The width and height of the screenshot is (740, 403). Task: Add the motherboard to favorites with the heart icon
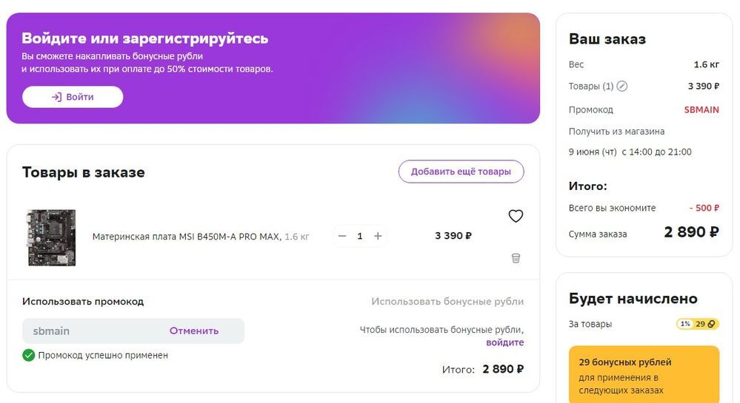point(516,216)
